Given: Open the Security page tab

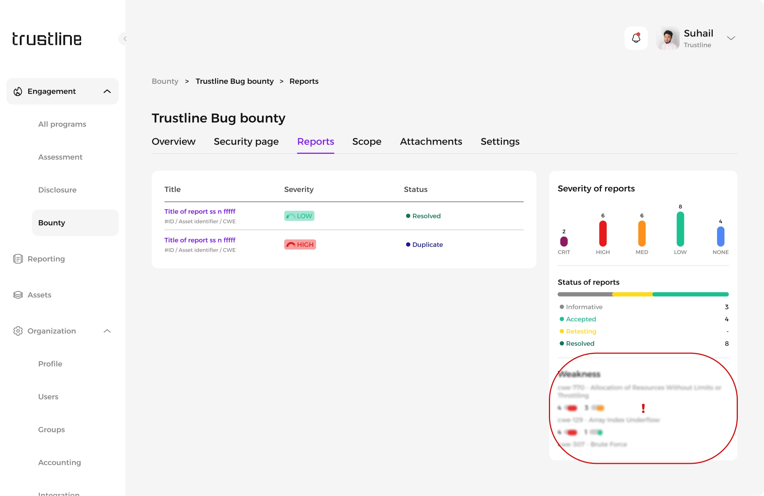Looking at the screenshot, I should pos(246,141).
